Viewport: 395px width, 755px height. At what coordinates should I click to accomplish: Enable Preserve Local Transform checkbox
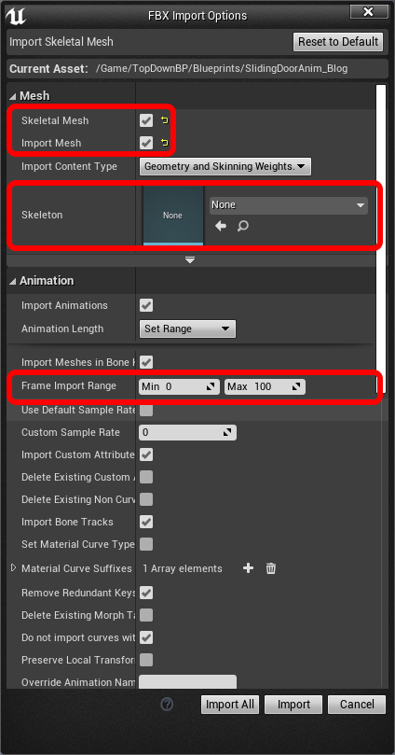tap(146, 660)
